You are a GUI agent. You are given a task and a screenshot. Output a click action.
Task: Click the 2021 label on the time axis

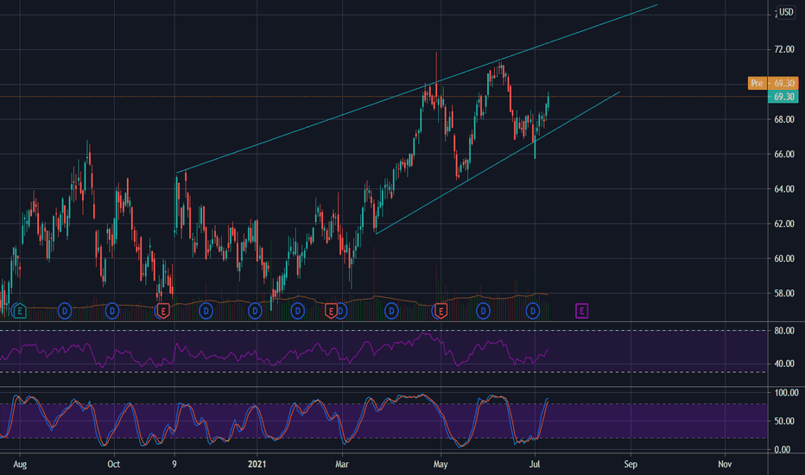[257, 465]
